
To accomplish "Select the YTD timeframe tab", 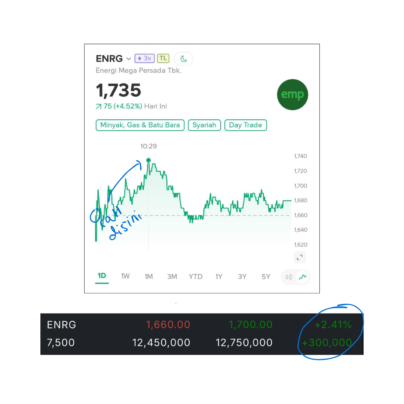I will (195, 276).
